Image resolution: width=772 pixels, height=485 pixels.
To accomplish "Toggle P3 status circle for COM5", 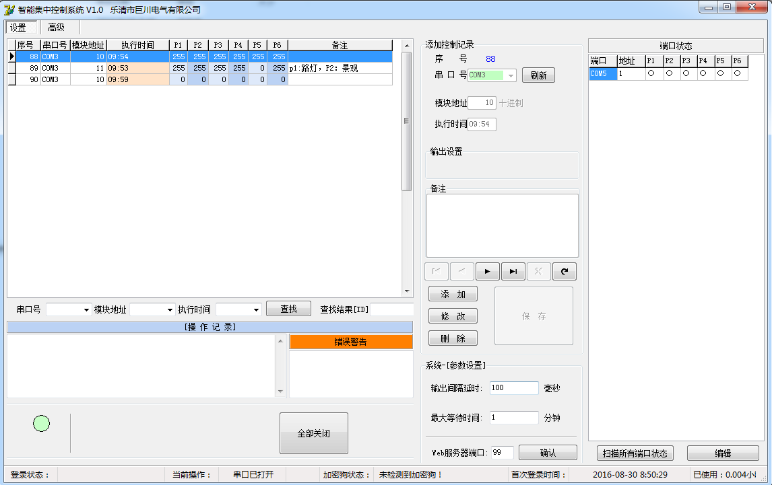I will tap(685, 74).
